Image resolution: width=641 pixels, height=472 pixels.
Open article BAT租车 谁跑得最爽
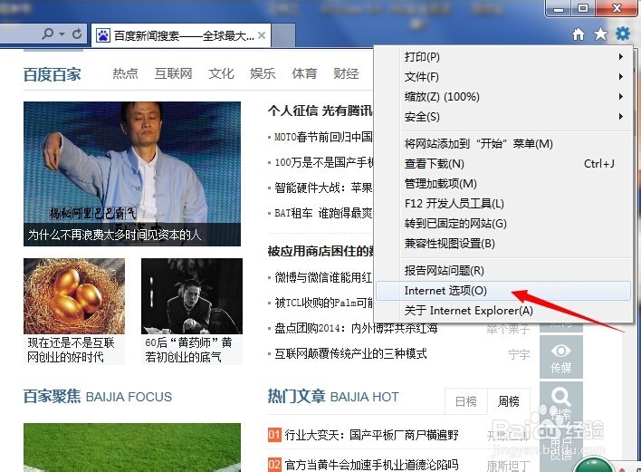click(x=323, y=213)
